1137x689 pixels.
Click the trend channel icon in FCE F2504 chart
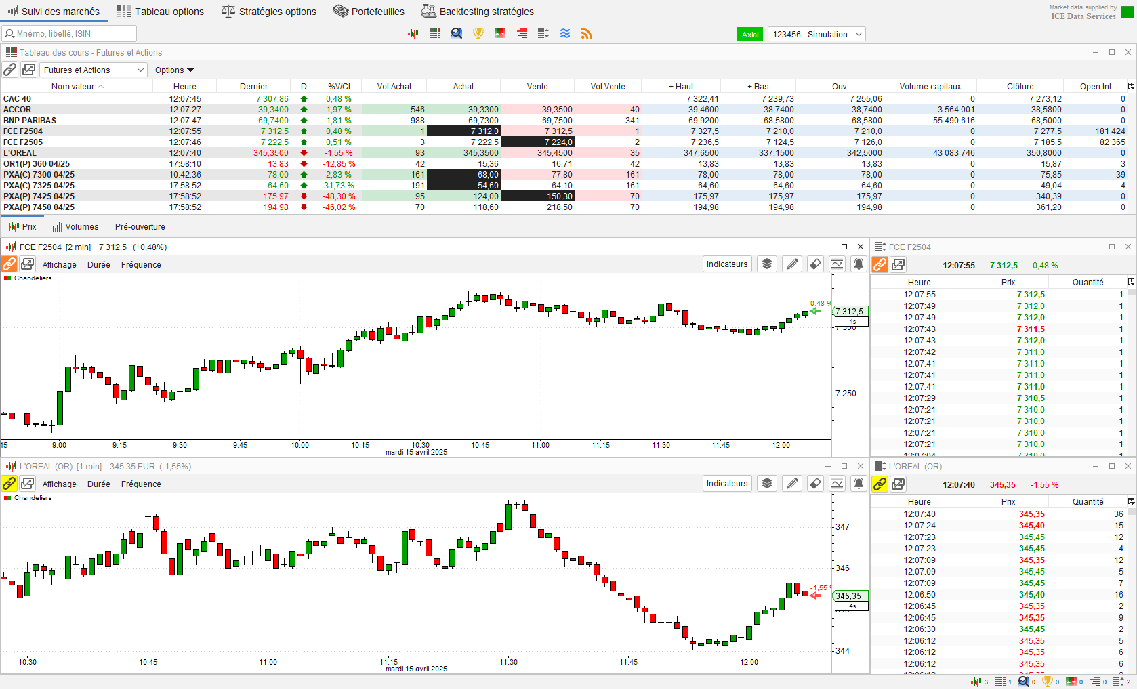click(838, 264)
